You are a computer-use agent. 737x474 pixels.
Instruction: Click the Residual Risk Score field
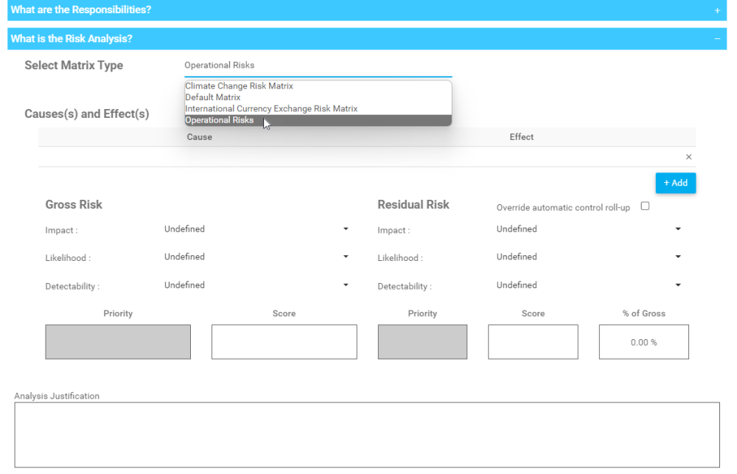click(533, 341)
